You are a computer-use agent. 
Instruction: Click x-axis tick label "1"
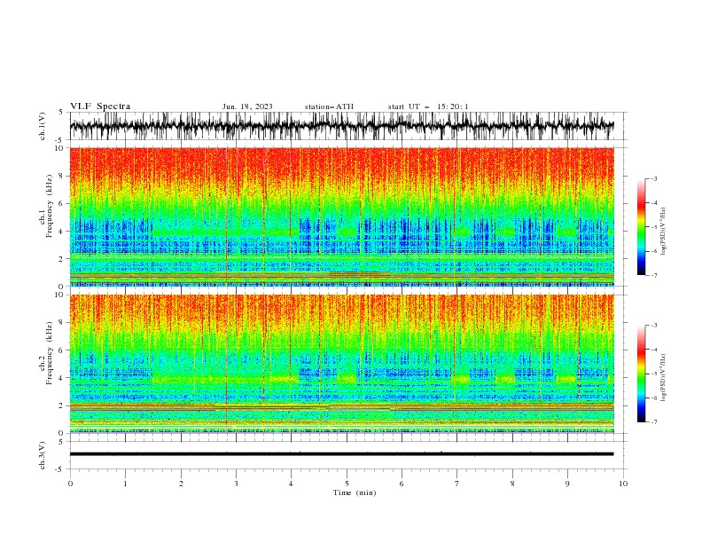point(125,484)
